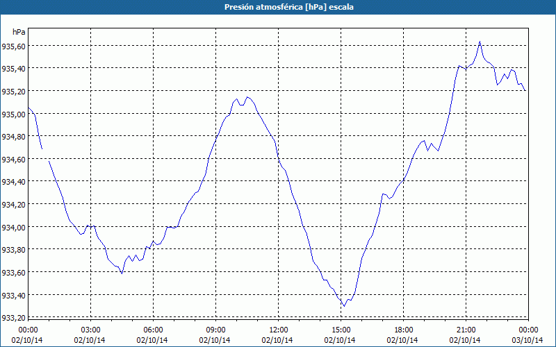Click the 'Presión atmosférica [hPa] escala' title

[x=289, y=7]
